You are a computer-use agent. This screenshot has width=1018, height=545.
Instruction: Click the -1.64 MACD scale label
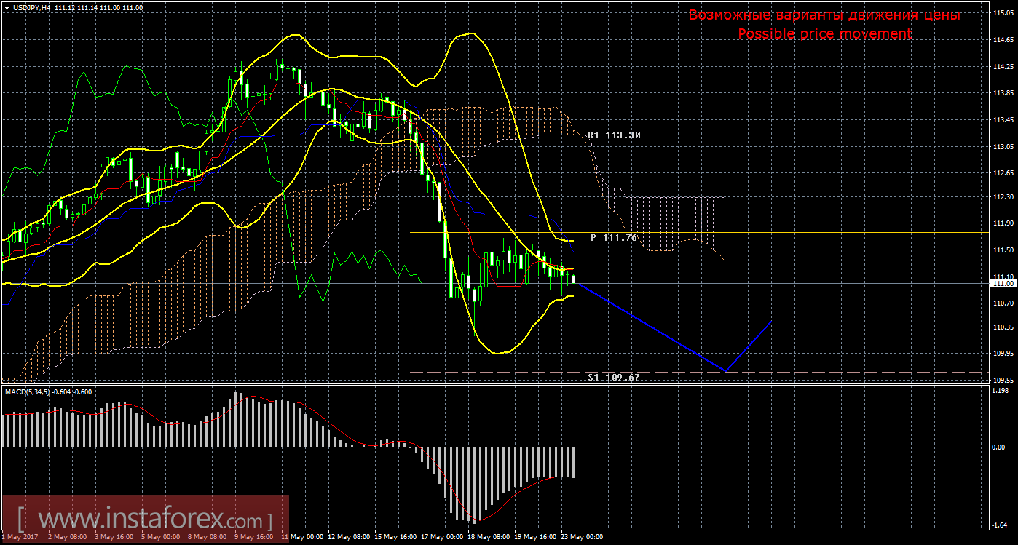pos(1001,525)
